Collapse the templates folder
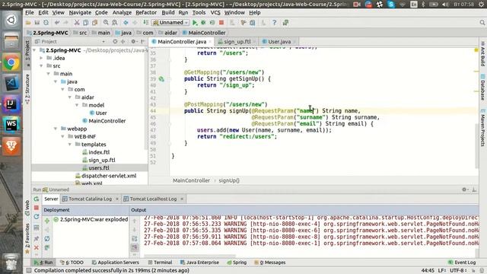 [x=69, y=145]
